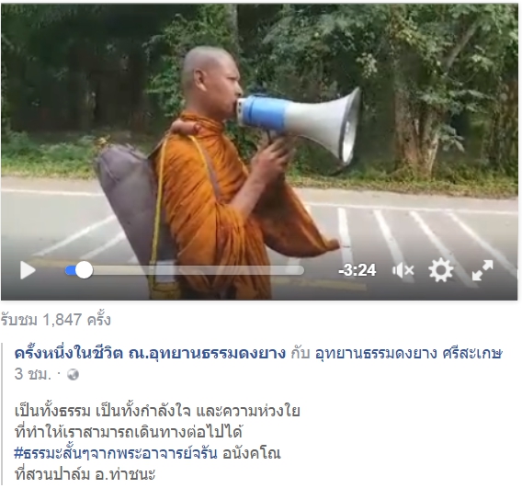Click the text อนังคโณ after the hashtag
This screenshot has height=488, width=522.
(251, 453)
